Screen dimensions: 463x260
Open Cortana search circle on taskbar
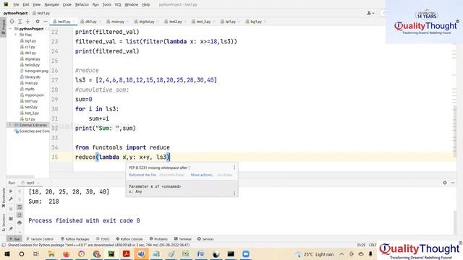tap(22, 254)
